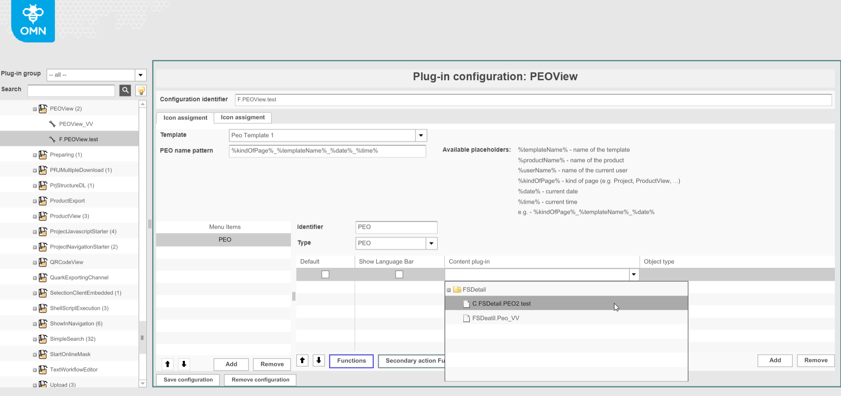Click the down arrow left of Functions
Image resolution: width=841 pixels, height=396 pixels.
point(319,361)
